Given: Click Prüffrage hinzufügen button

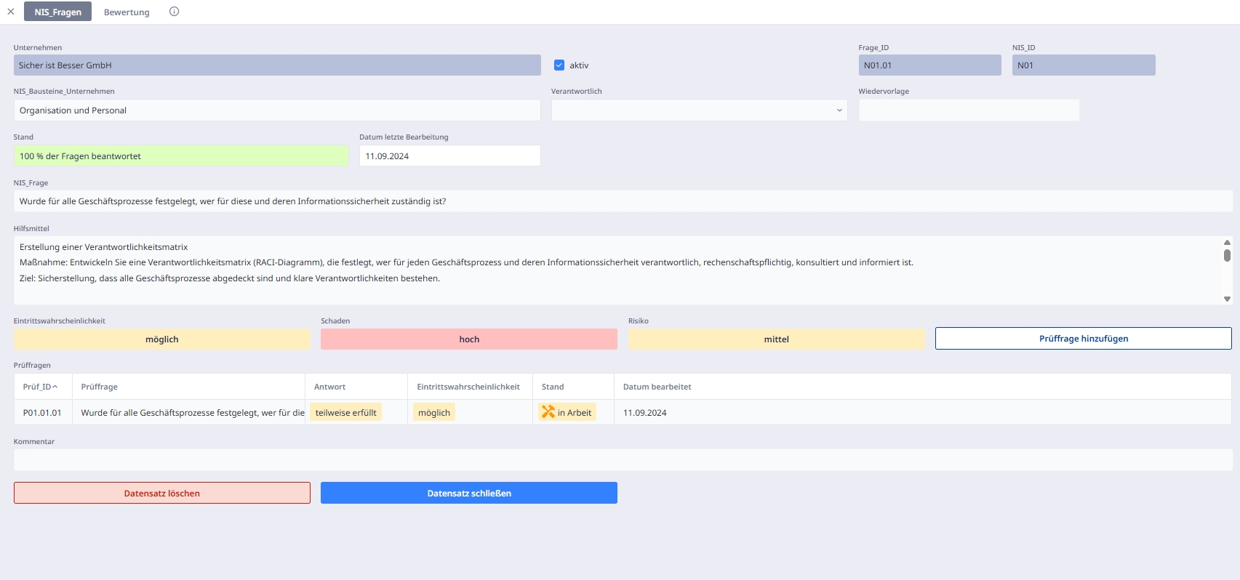Looking at the screenshot, I should click(x=1083, y=339).
